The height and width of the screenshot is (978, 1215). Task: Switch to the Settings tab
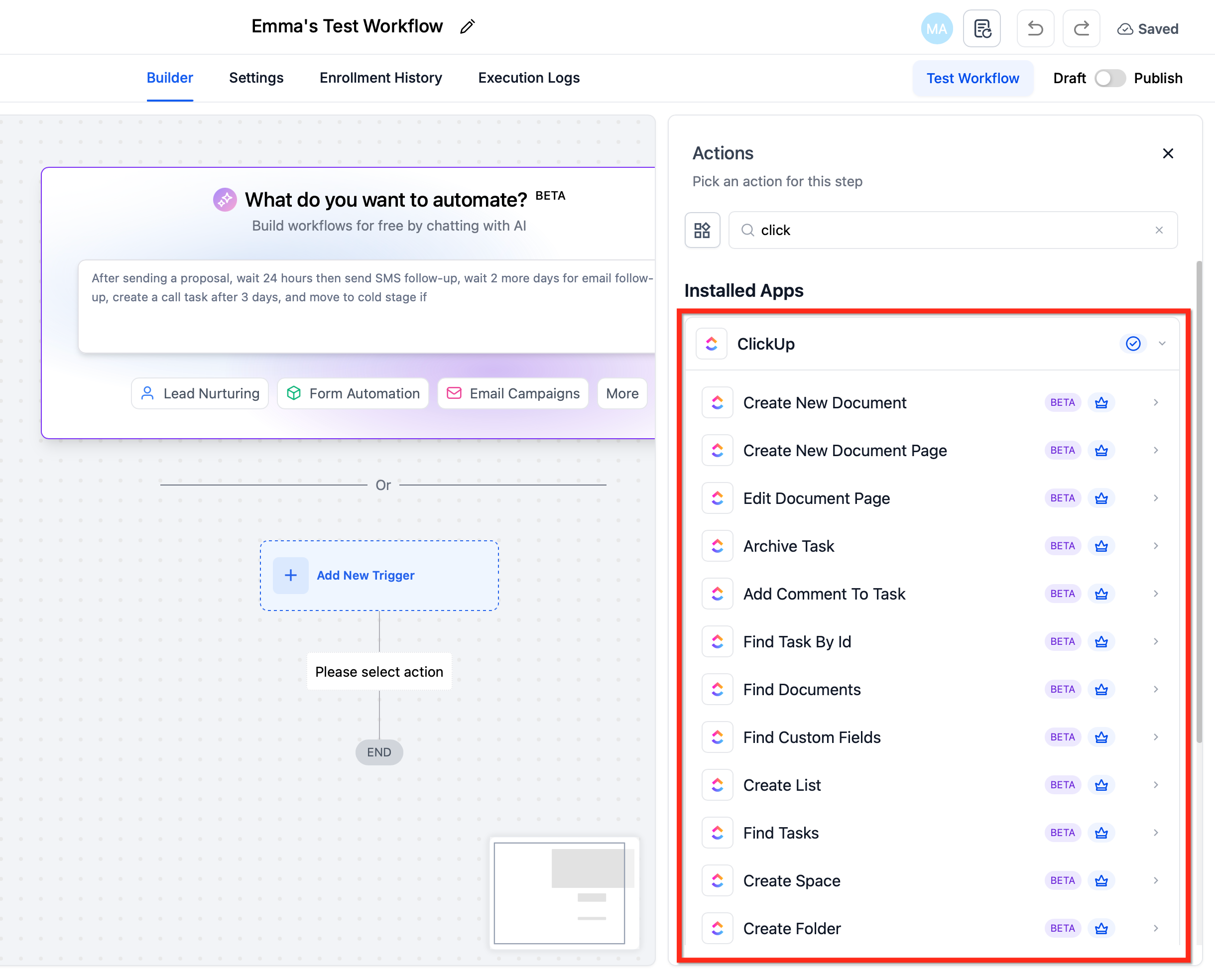[256, 78]
